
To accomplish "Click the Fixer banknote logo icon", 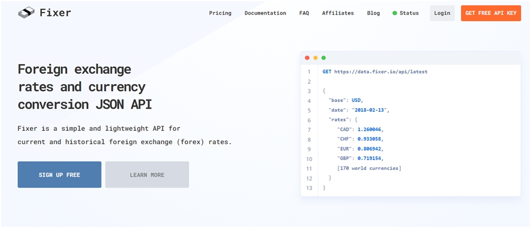I will click(x=27, y=13).
